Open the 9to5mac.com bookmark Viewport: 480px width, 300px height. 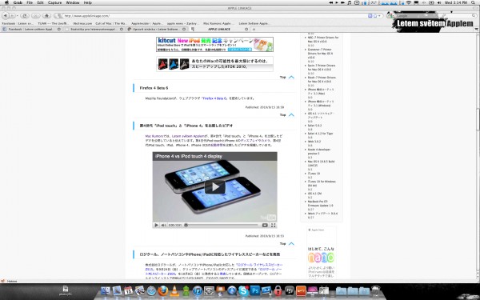pos(82,23)
